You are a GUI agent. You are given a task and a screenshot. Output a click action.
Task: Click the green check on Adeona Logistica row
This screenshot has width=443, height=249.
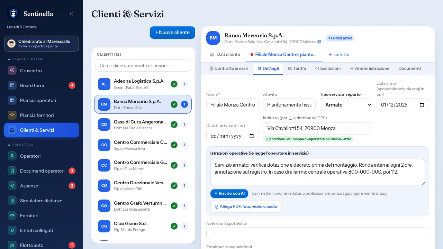click(174, 84)
